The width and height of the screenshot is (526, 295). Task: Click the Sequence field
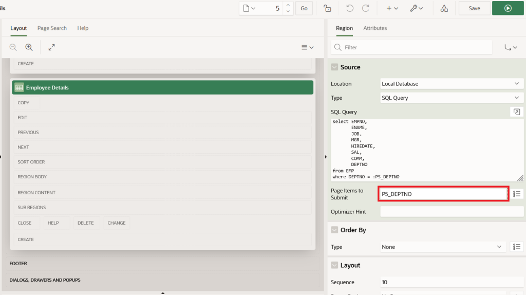point(452,282)
